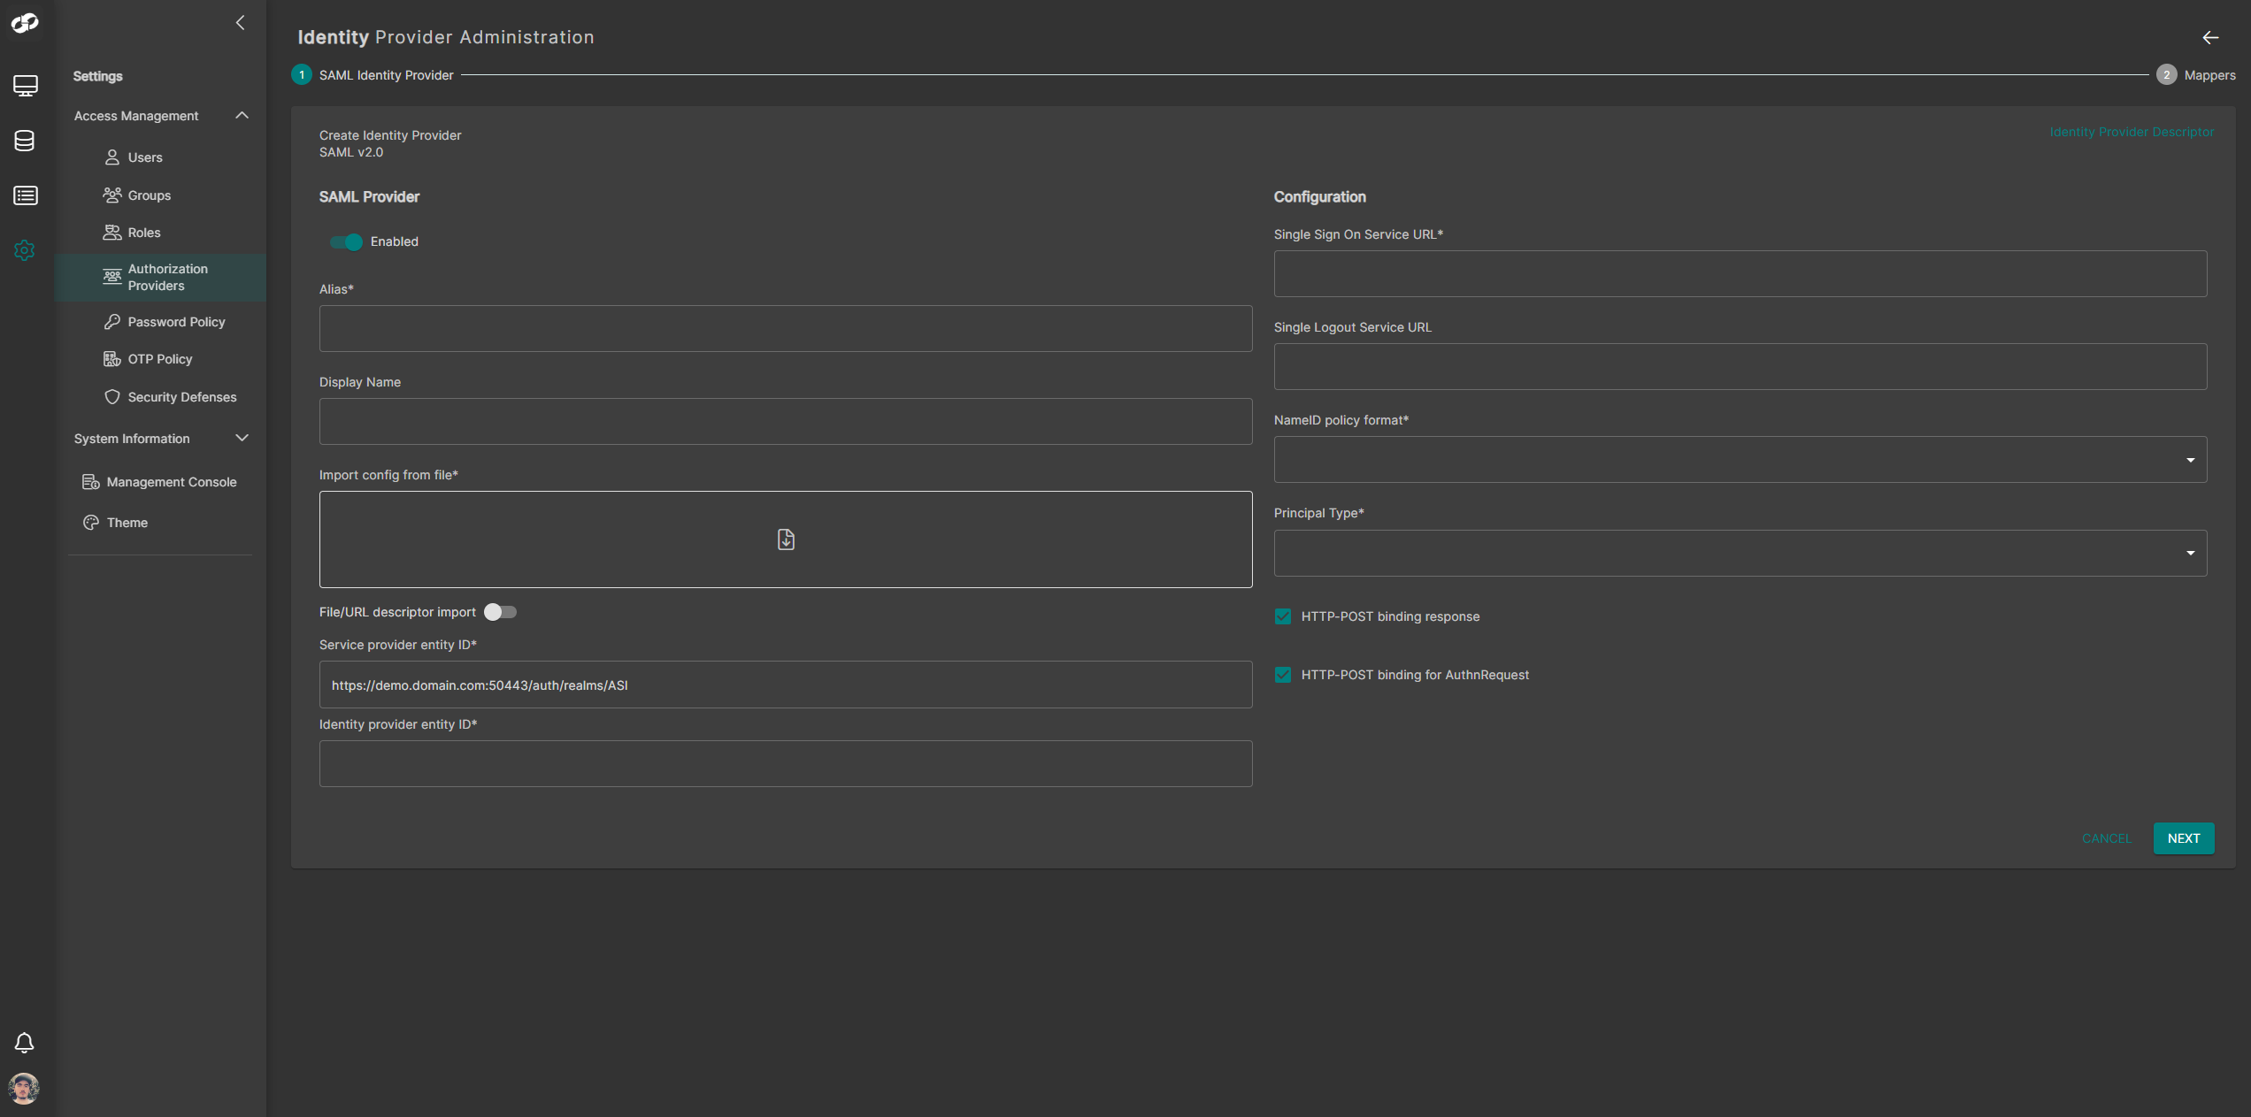Viewport: 2251px width, 1117px height.
Task: Click the Service provider entity ID field
Action: (x=786, y=685)
